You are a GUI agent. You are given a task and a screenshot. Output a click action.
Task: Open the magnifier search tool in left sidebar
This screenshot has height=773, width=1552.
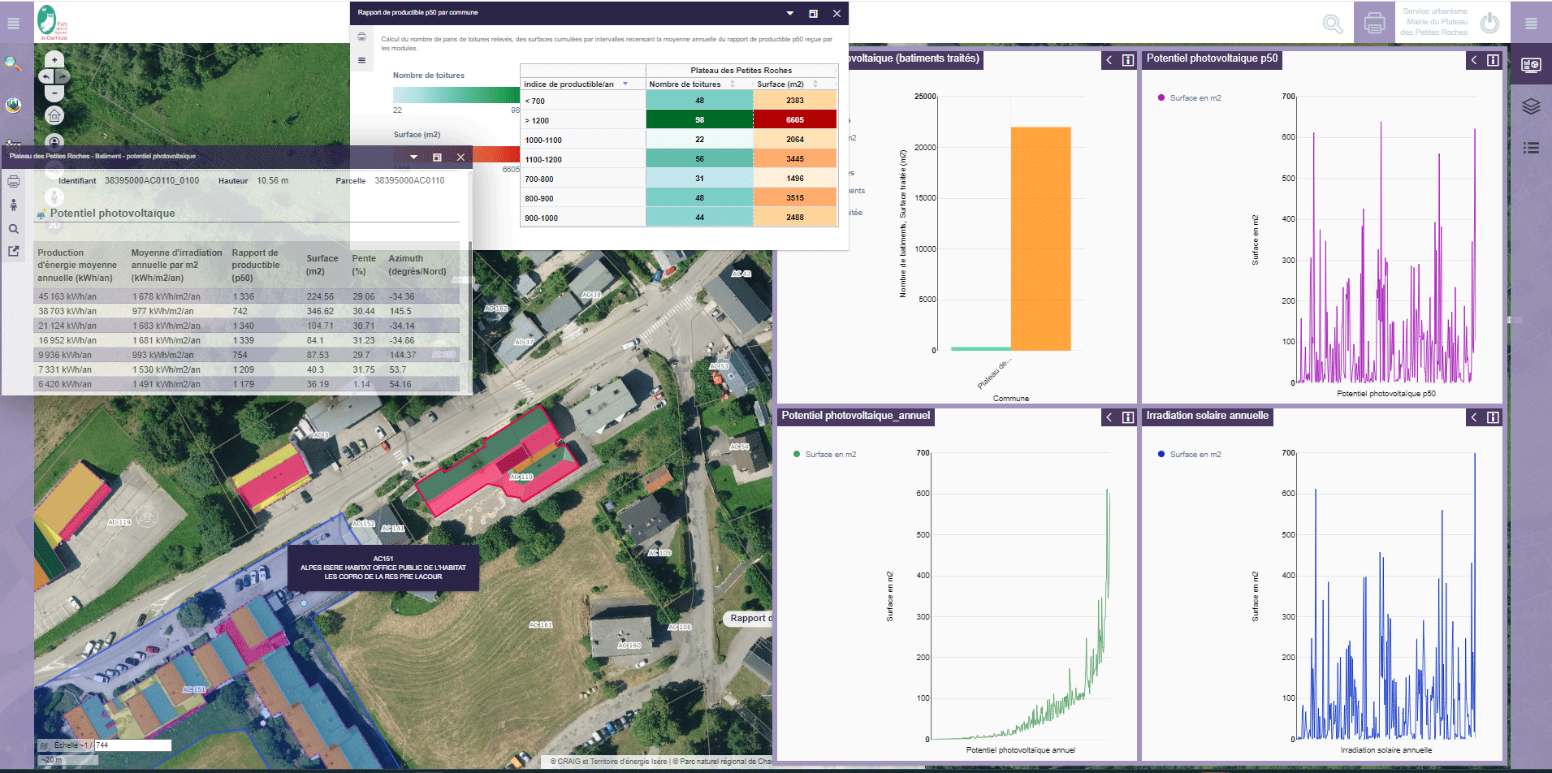coord(13,63)
